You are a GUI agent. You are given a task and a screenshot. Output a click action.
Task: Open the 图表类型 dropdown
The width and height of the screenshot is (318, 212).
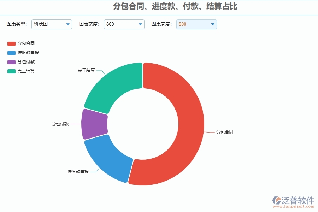click(x=67, y=24)
